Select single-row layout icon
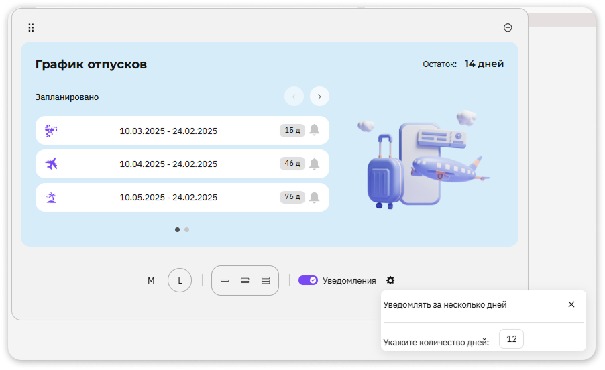This screenshot has width=605, height=370. click(225, 281)
